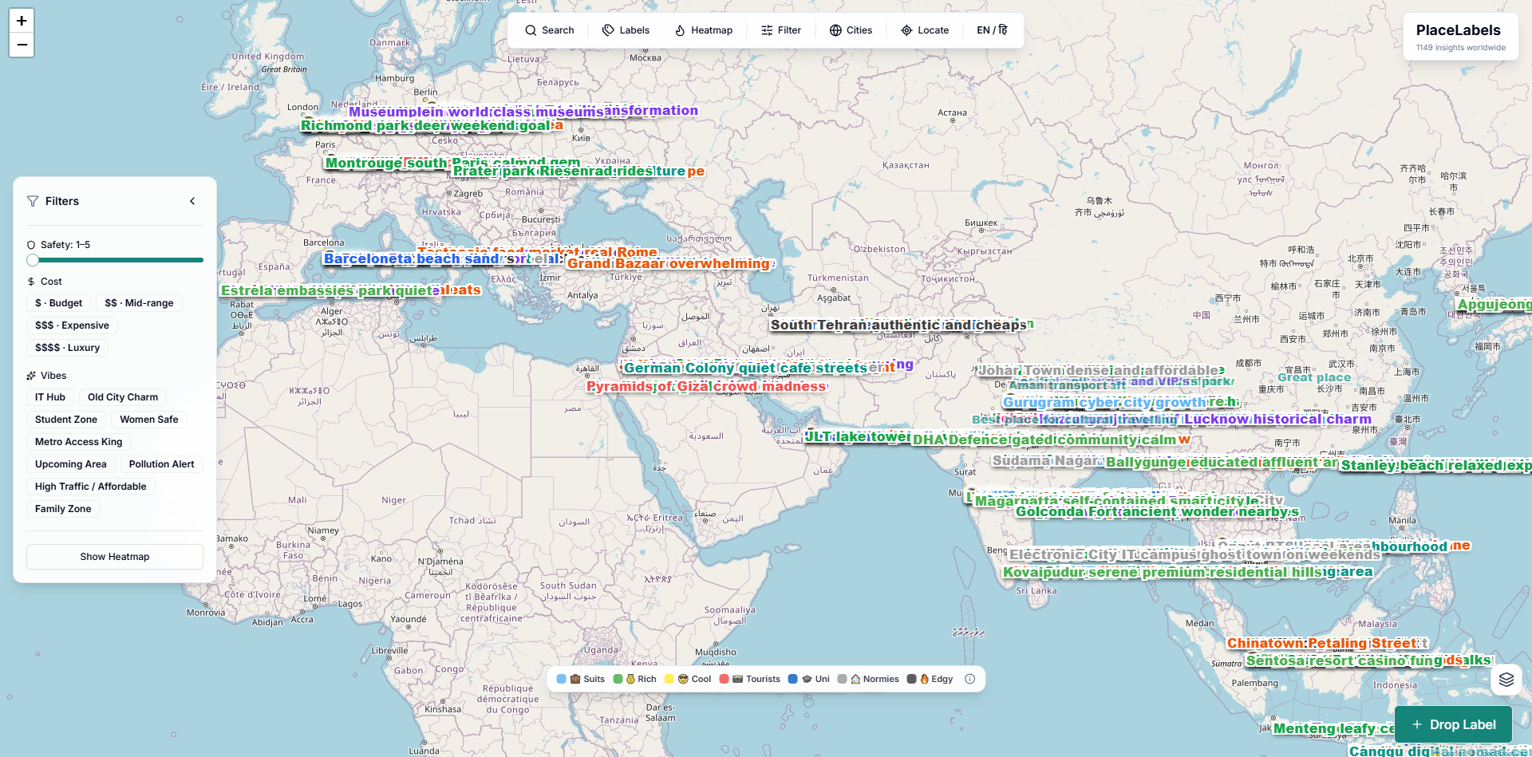Open the Filter menu item
Screen dimensions: 1532x757
(x=780, y=30)
